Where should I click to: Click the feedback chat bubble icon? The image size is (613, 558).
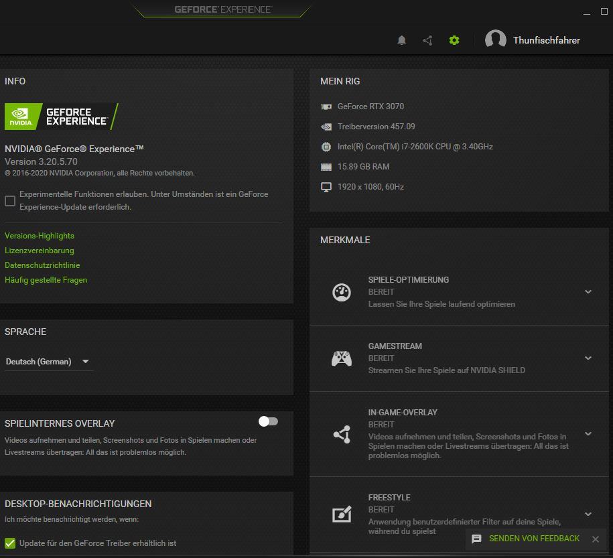pos(476,539)
